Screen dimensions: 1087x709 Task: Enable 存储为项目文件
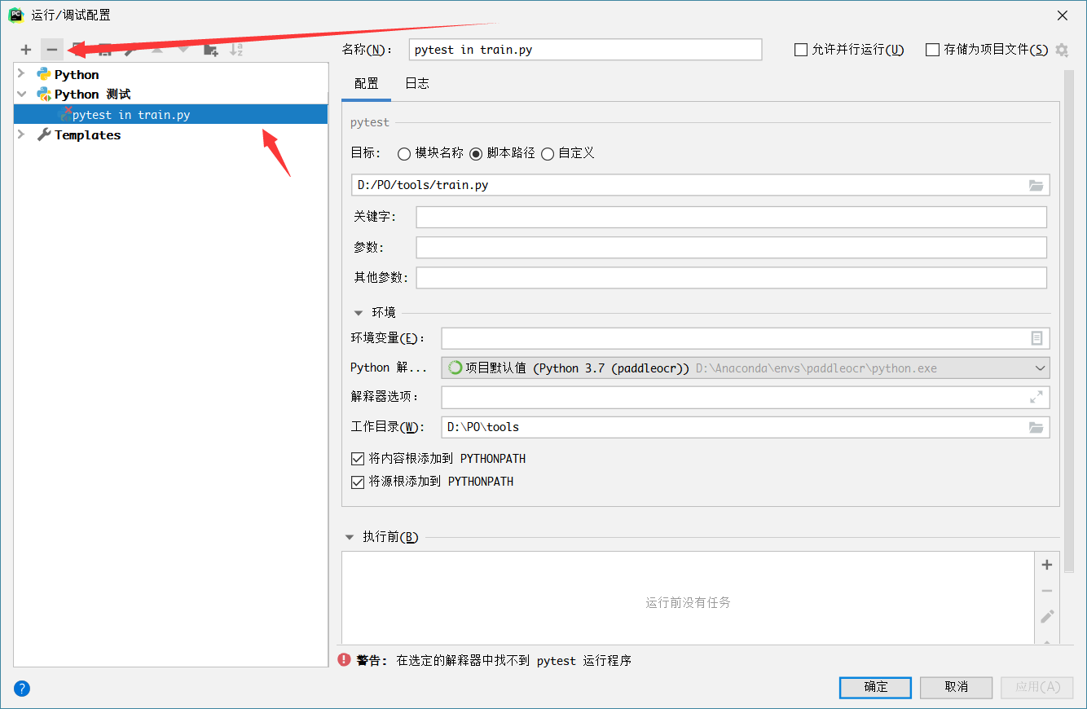click(932, 50)
